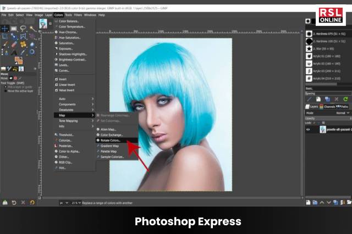352x234 pixels.
Task: Select the Text tool
Action: [x=14, y=52]
